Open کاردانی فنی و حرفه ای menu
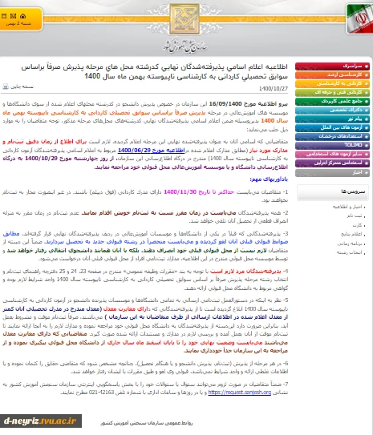This screenshot has width=373, height=435. [x=332, y=93]
